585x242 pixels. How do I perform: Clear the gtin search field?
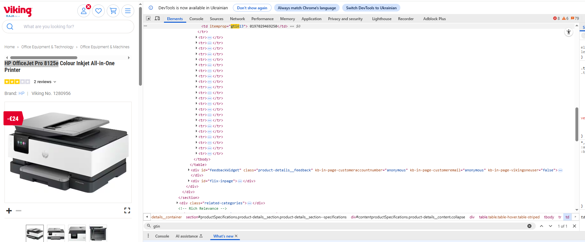tap(529, 226)
